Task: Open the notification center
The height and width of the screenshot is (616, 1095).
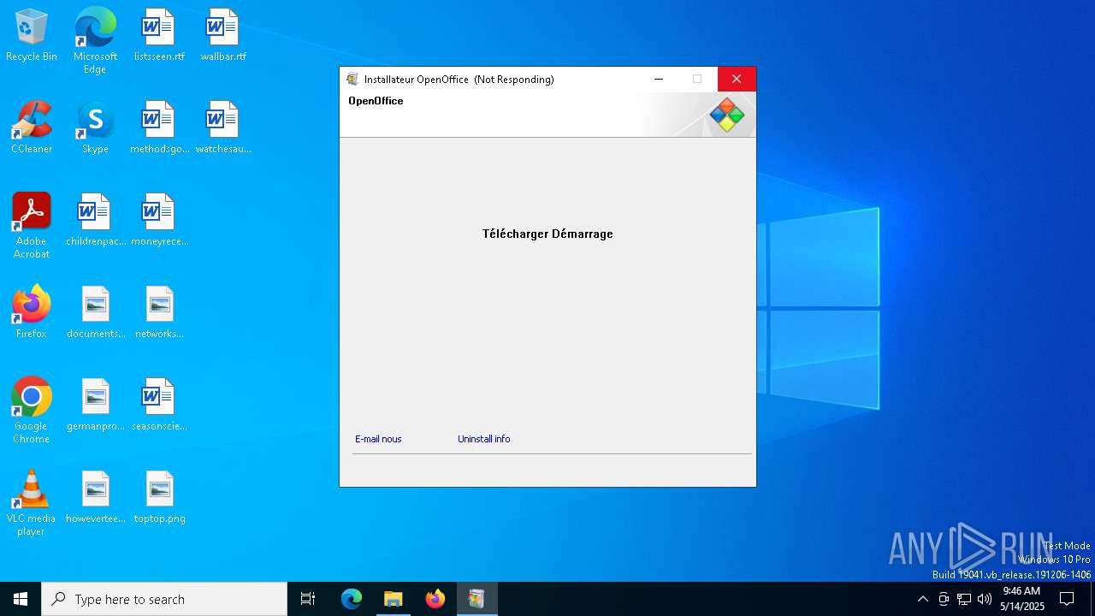Action: [x=1067, y=599]
